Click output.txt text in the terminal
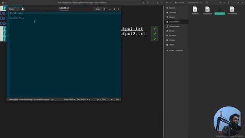 132,29
